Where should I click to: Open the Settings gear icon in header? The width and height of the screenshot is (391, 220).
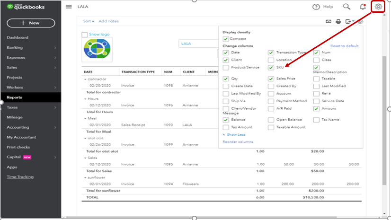378,7
